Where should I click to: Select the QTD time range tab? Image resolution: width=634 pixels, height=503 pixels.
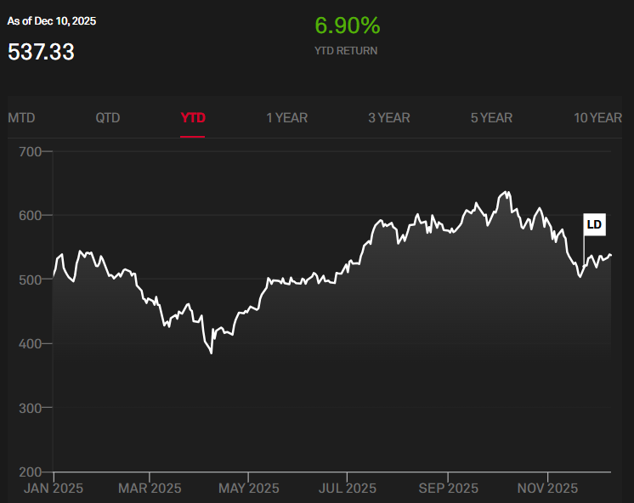click(x=108, y=117)
